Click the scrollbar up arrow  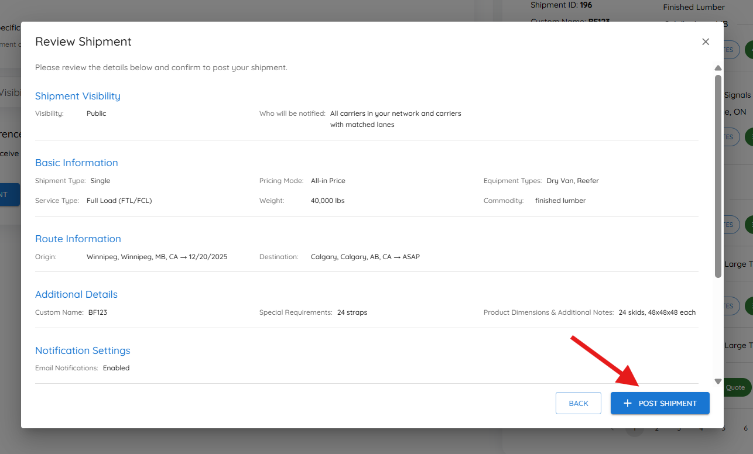pos(718,68)
